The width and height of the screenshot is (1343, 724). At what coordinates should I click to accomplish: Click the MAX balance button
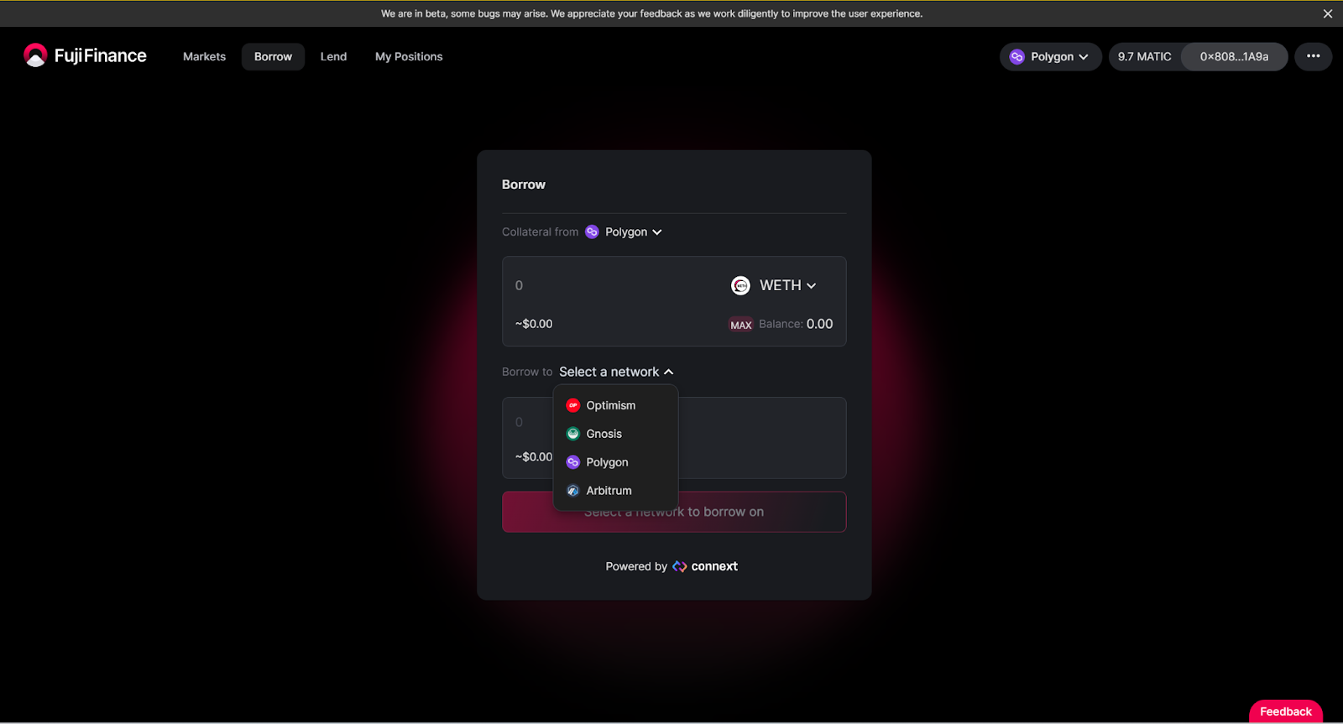[740, 325]
